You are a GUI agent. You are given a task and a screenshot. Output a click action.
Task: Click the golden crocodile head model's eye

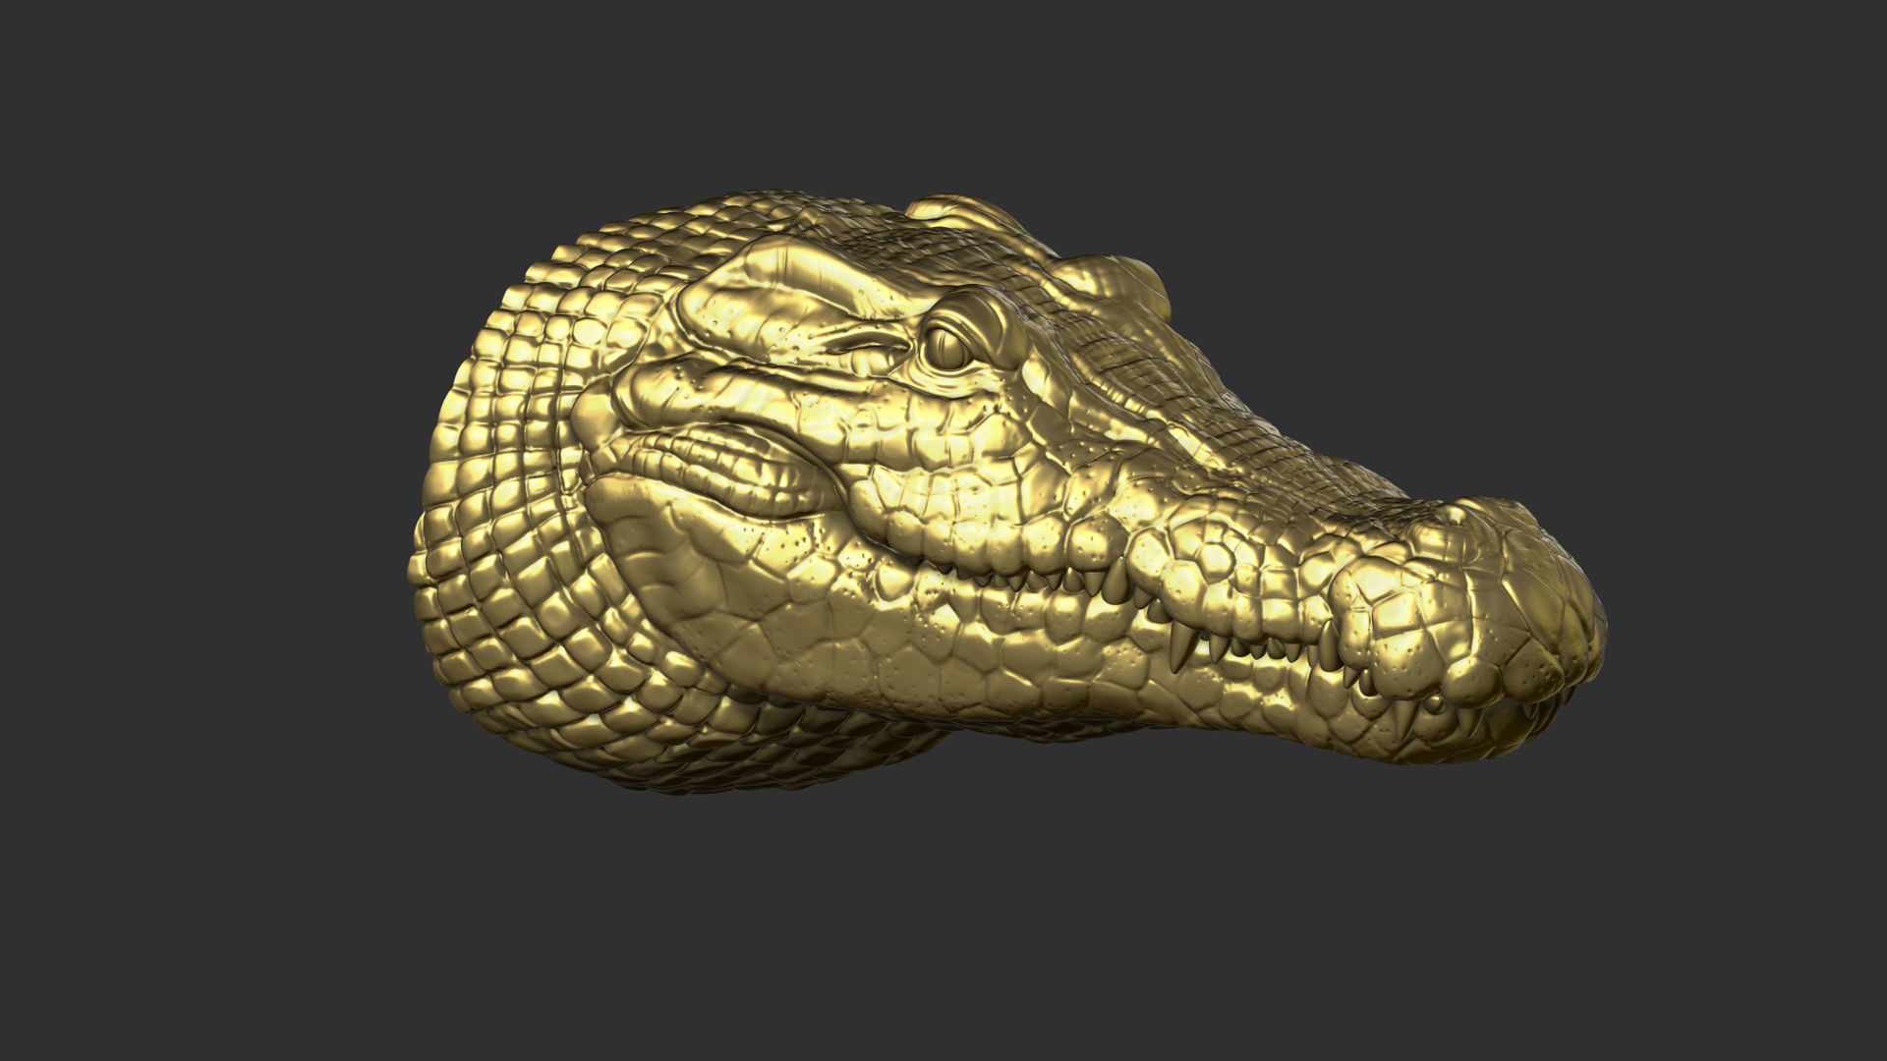click(950, 348)
